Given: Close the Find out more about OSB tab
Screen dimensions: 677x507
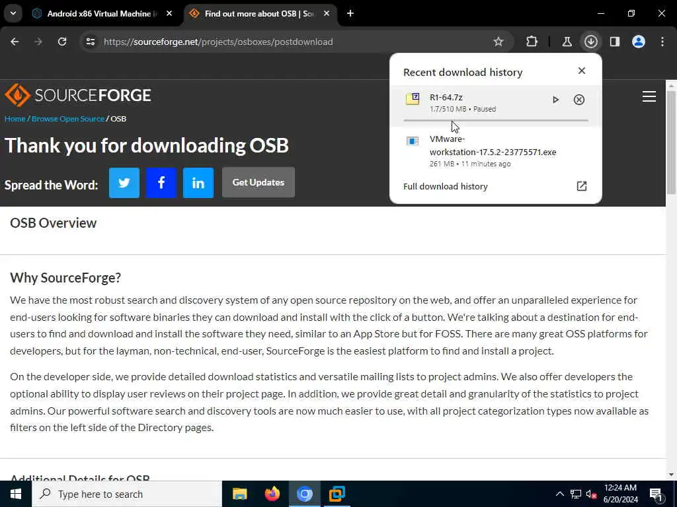Looking at the screenshot, I should click(x=327, y=14).
